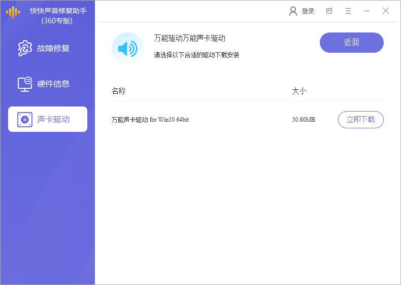This screenshot has height=285, width=401.
Task: Click the 名称 column header
Action: point(119,91)
